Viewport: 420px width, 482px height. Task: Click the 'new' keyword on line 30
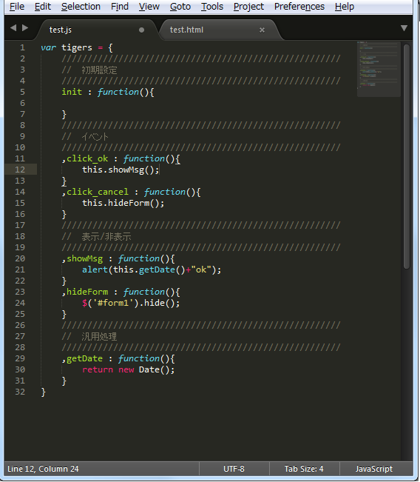[x=126, y=369]
